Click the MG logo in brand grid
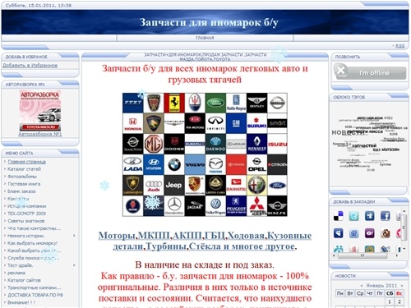This screenshot has height=308, width=411. (154, 144)
